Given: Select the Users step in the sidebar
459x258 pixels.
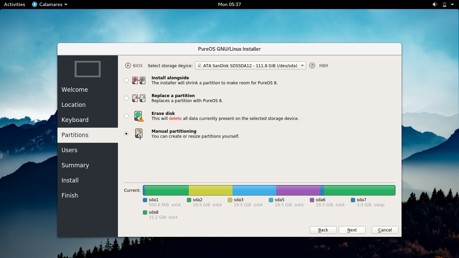Looking at the screenshot, I should [x=70, y=150].
